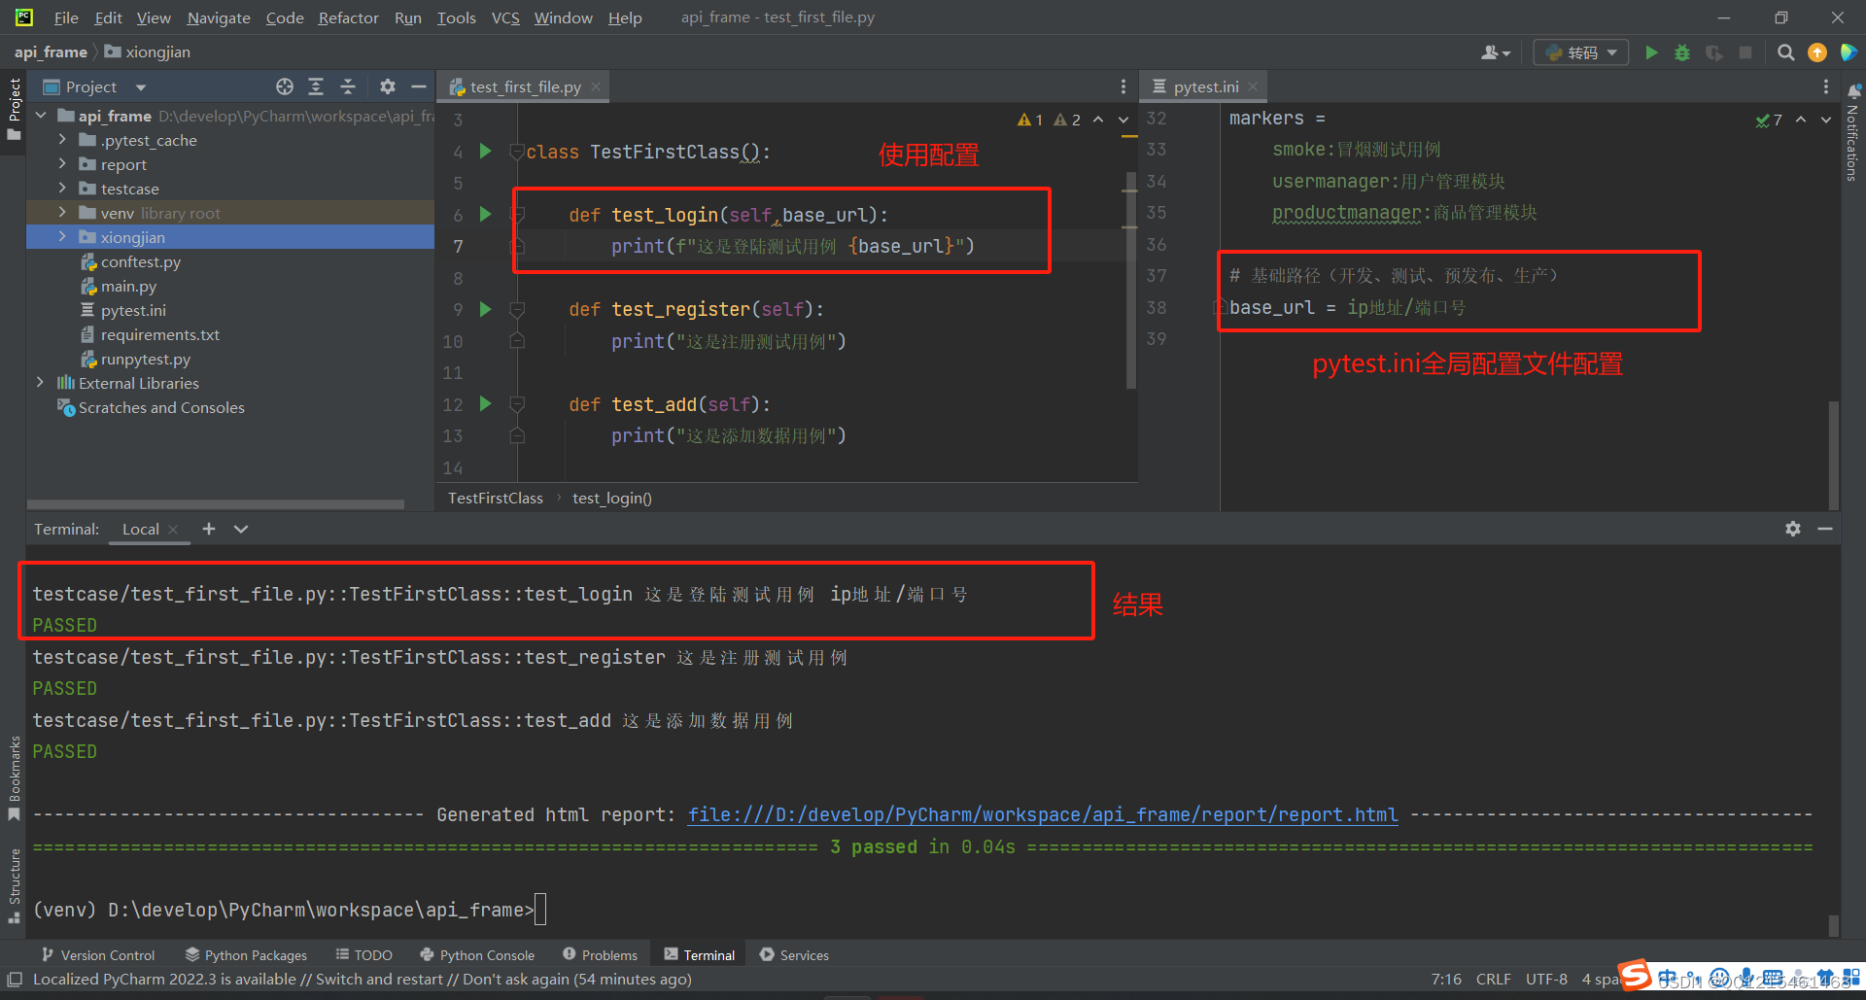The image size is (1866, 1000).
Task: Open the VCS menu
Action: pyautogui.click(x=505, y=17)
